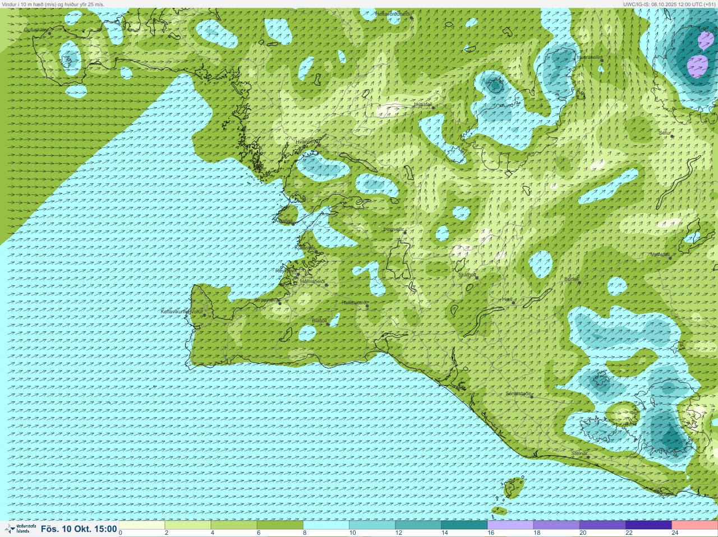Click the 12–14 m/s teal legend swatch
Viewport: 718px width, 537px height.
(x=418, y=525)
